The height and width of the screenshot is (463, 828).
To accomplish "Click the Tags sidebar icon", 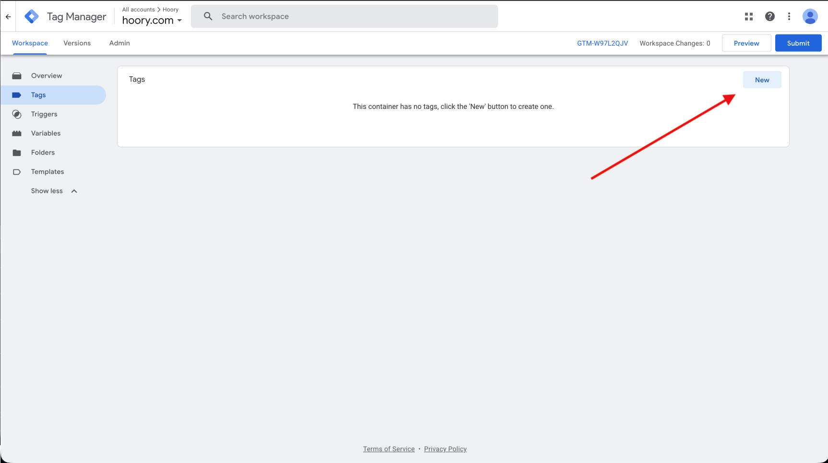I will coord(17,95).
